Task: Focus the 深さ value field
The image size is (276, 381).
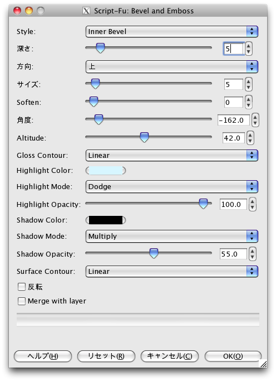Action: [x=234, y=49]
